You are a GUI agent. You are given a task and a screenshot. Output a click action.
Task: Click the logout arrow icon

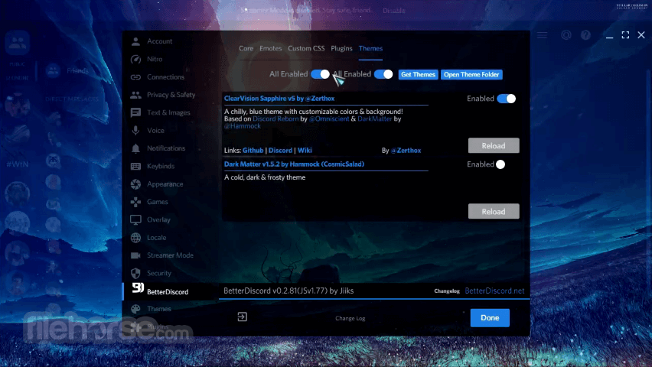coord(242,317)
